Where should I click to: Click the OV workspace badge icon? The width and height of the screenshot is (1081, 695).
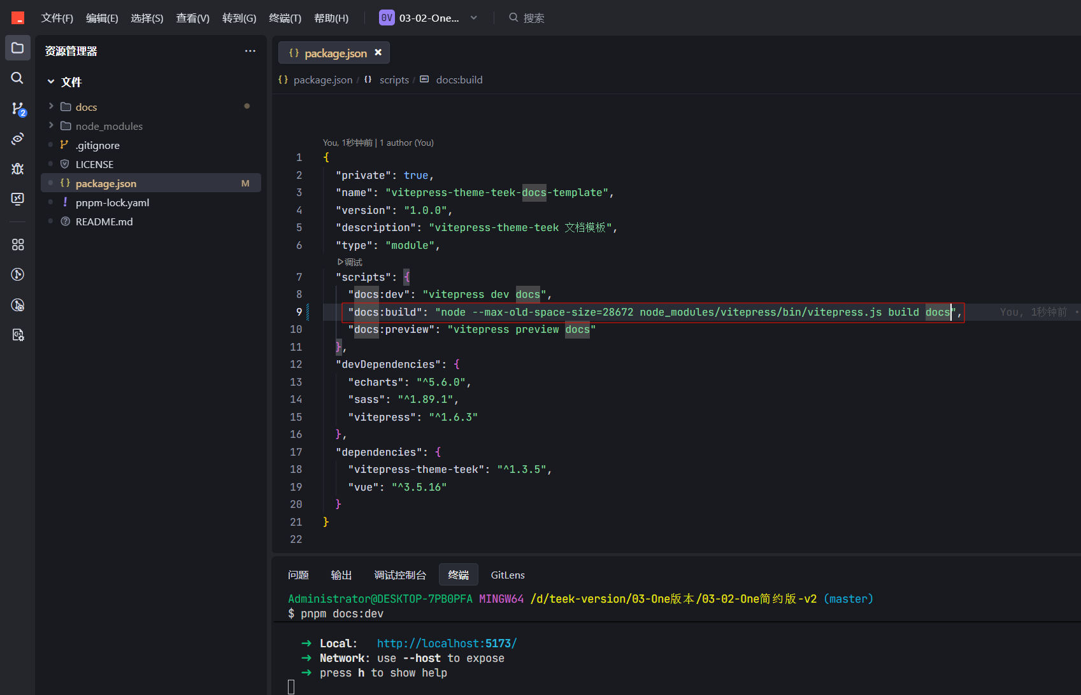click(387, 18)
